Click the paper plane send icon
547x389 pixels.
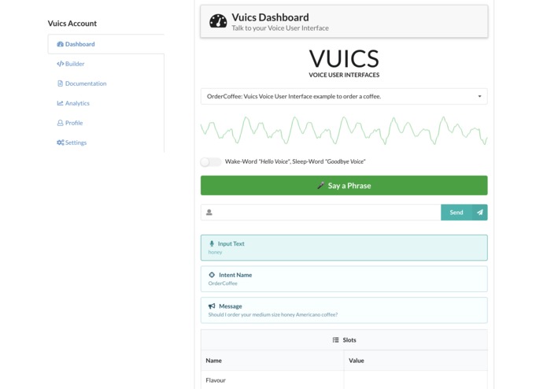[480, 212]
